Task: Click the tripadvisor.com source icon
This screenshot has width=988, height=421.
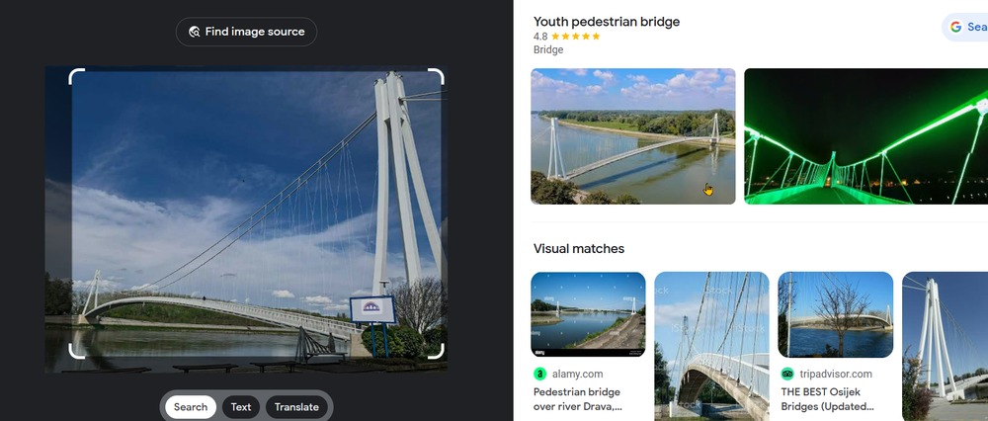Action: click(787, 374)
